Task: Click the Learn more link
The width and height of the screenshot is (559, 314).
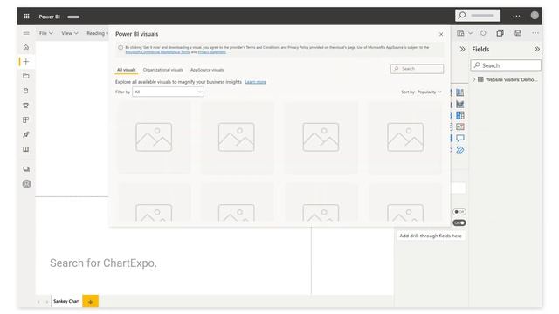Action: click(x=255, y=82)
